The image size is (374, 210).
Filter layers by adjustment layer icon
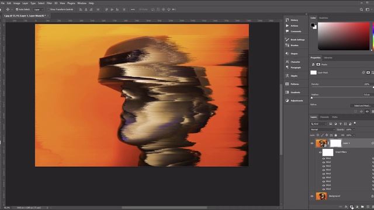coord(335,124)
